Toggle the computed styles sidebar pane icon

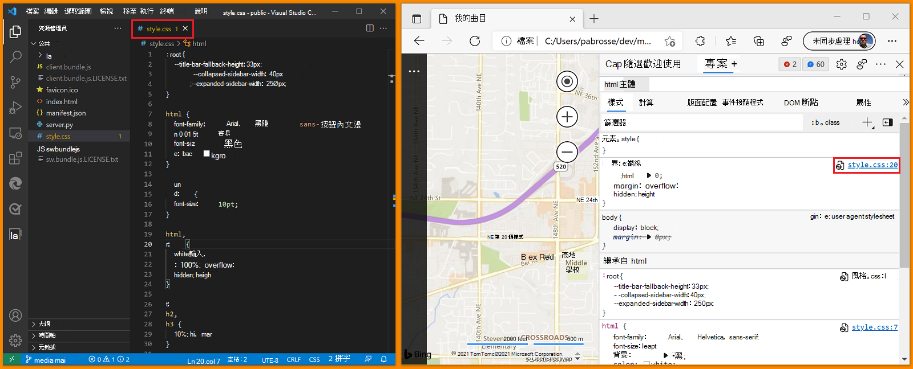tap(887, 122)
